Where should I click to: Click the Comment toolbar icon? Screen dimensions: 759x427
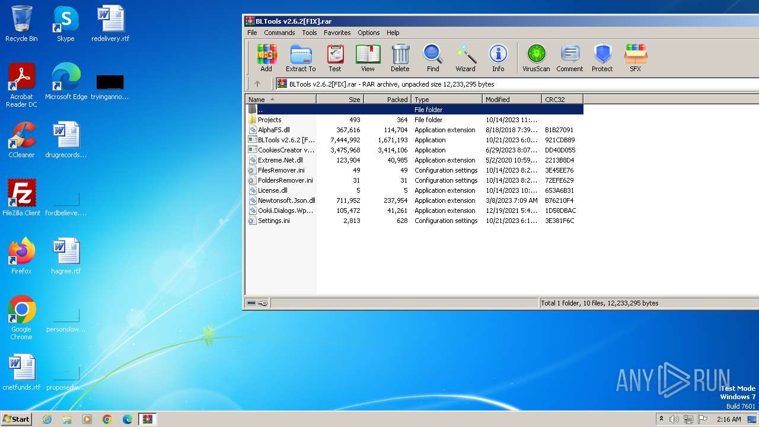coord(570,58)
